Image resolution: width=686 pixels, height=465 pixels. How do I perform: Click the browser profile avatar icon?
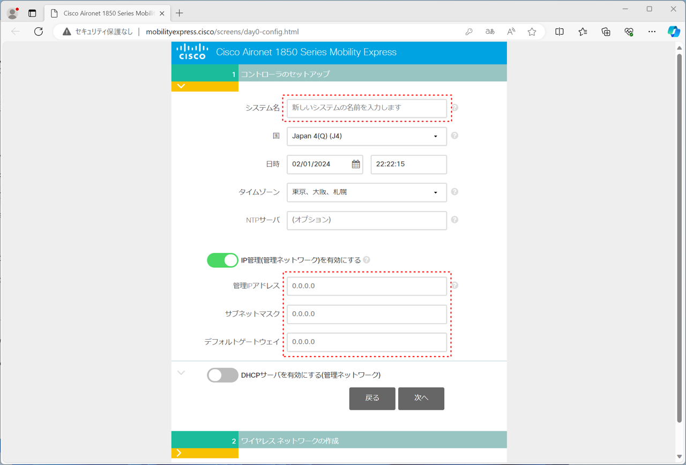click(x=12, y=13)
